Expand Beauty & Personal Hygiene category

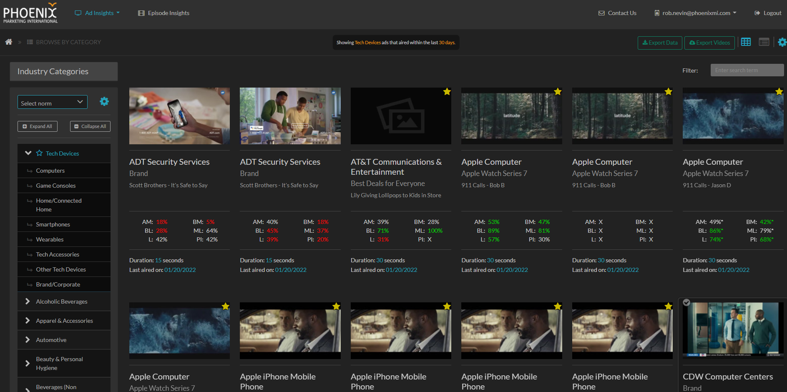28,363
